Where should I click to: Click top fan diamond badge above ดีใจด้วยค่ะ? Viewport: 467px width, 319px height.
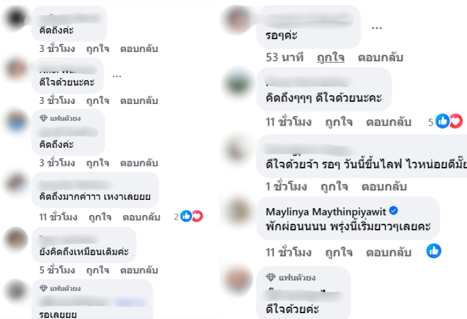[x=270, y=278]
